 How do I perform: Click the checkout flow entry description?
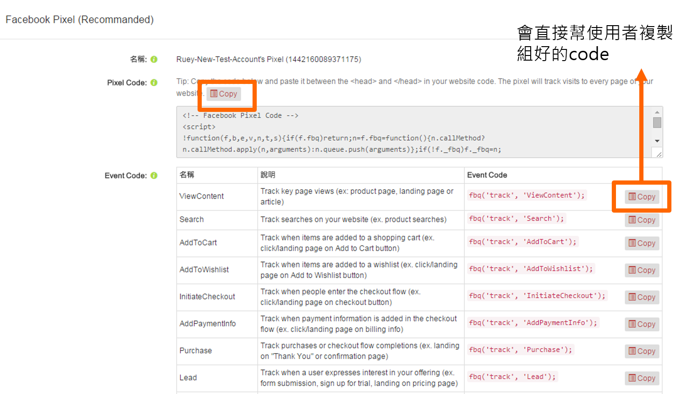(341, 297)
